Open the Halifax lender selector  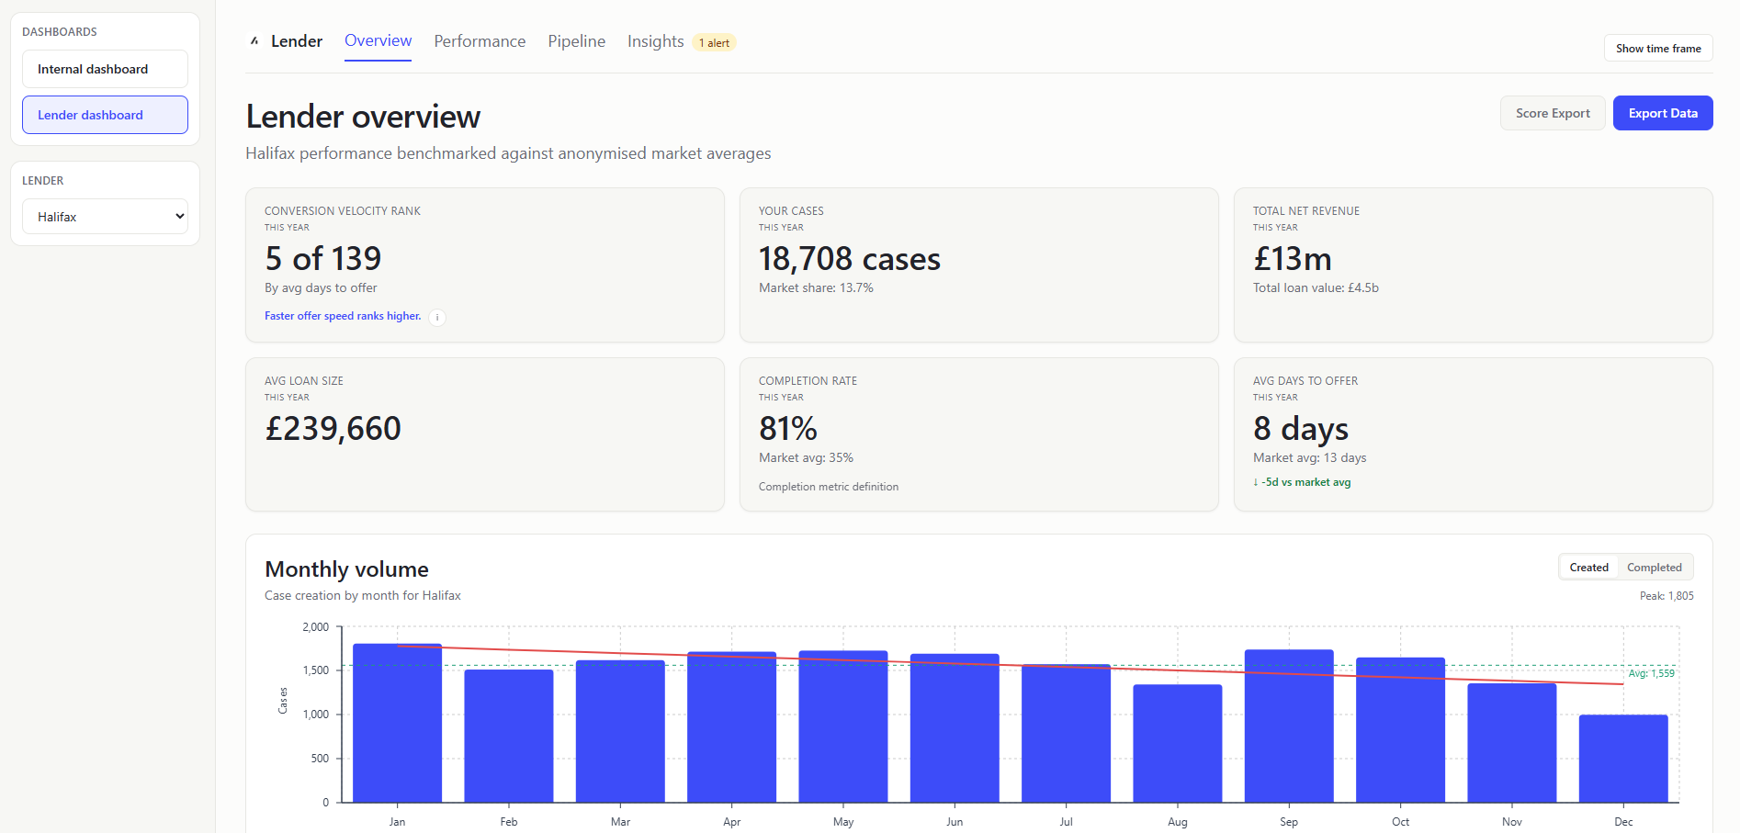tap(105, 216)
